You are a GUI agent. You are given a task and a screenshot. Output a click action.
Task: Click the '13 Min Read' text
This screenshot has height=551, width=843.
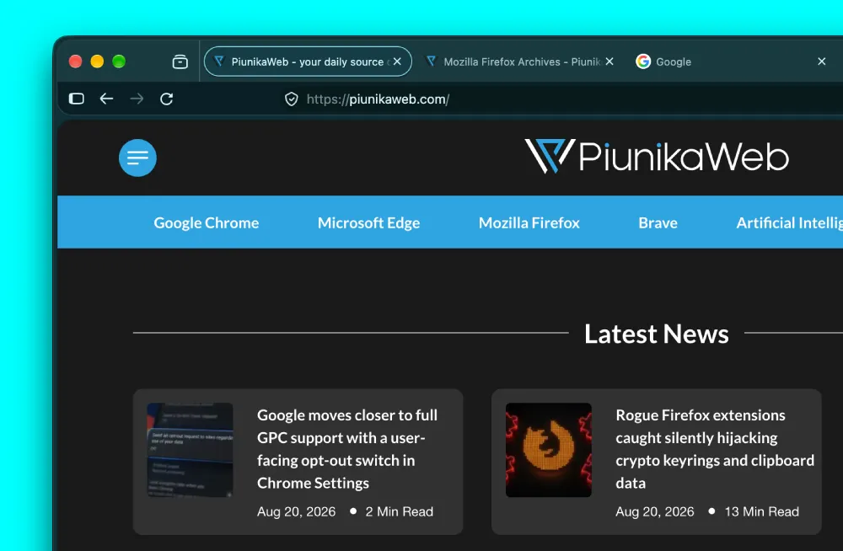[x=762, y=511]
